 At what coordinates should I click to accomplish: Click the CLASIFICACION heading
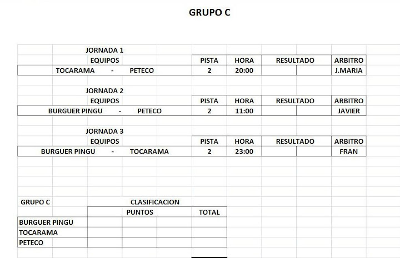click(154, 202)
